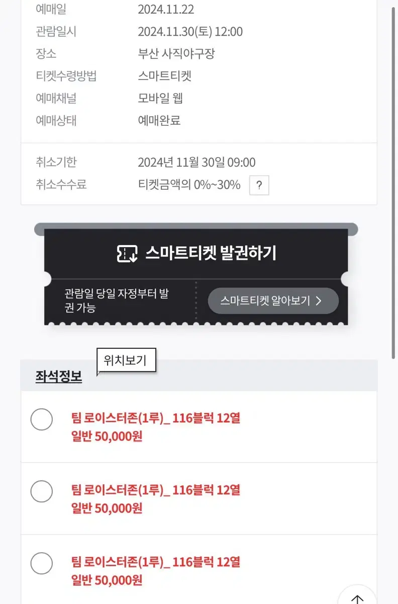
Task: Tap the 스마트티켓 발권하기 button label
Action: 211,253
